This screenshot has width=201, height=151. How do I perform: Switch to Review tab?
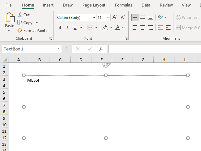[166, 5]
